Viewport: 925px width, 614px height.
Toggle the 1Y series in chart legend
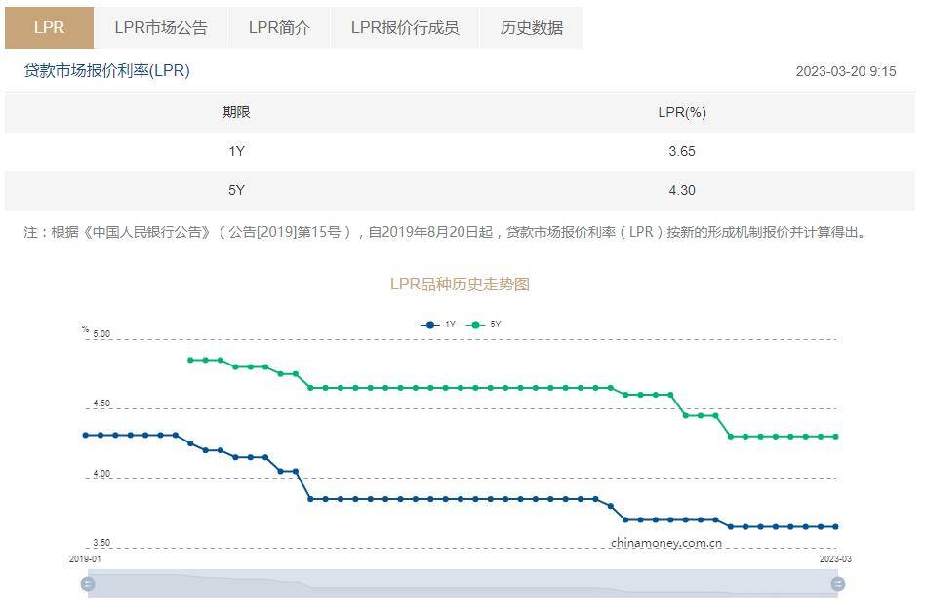pyautogui.click(x=438, y=325)
